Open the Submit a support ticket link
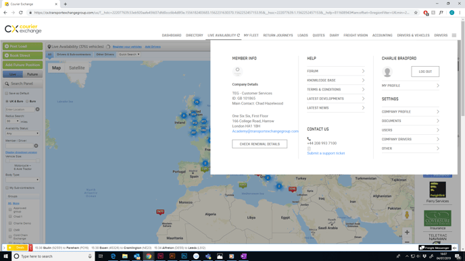 coord(326,153)
